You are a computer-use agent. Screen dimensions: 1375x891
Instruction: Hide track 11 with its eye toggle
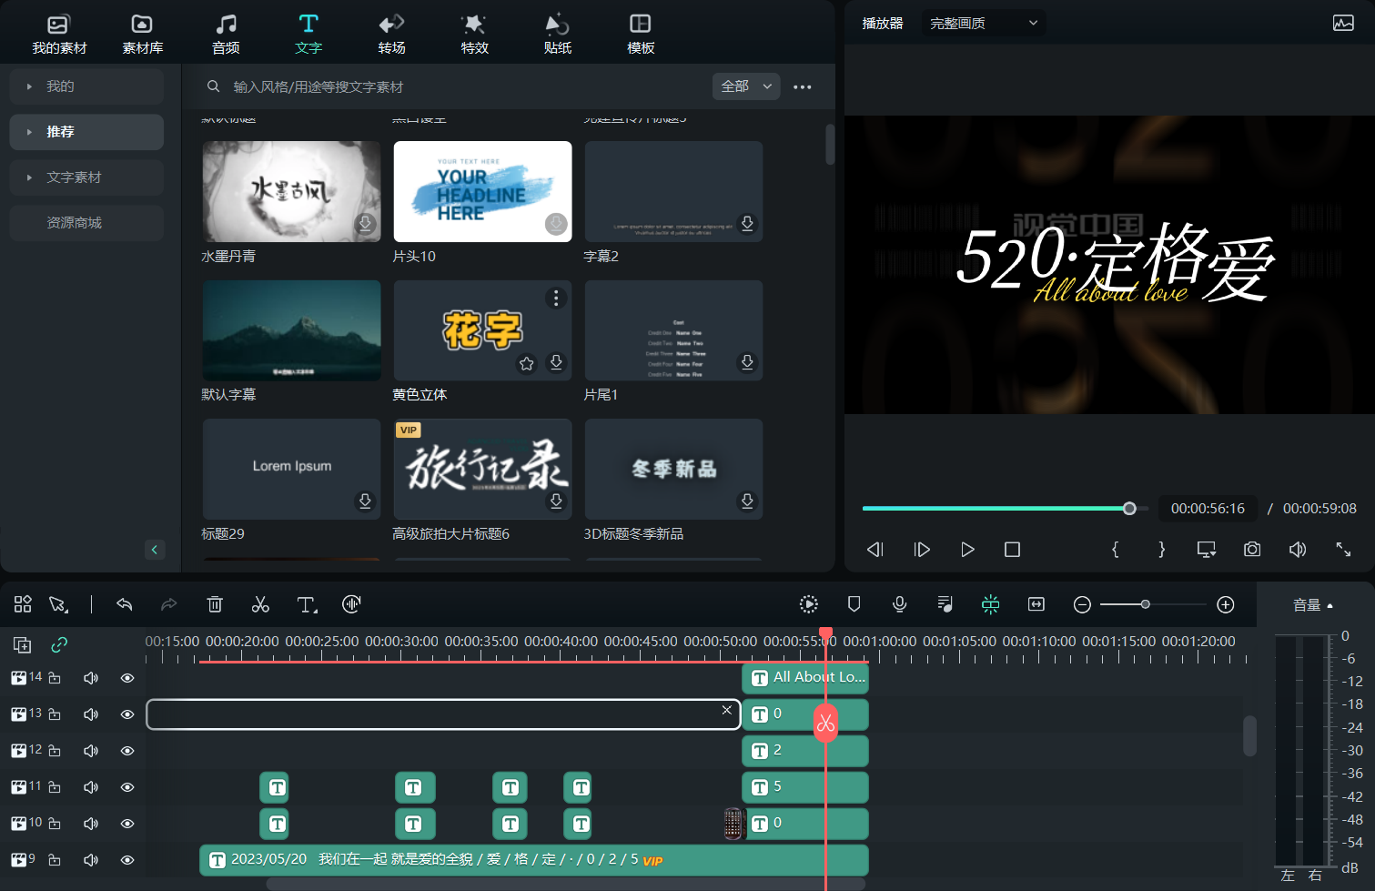click(x=126, y=786)
